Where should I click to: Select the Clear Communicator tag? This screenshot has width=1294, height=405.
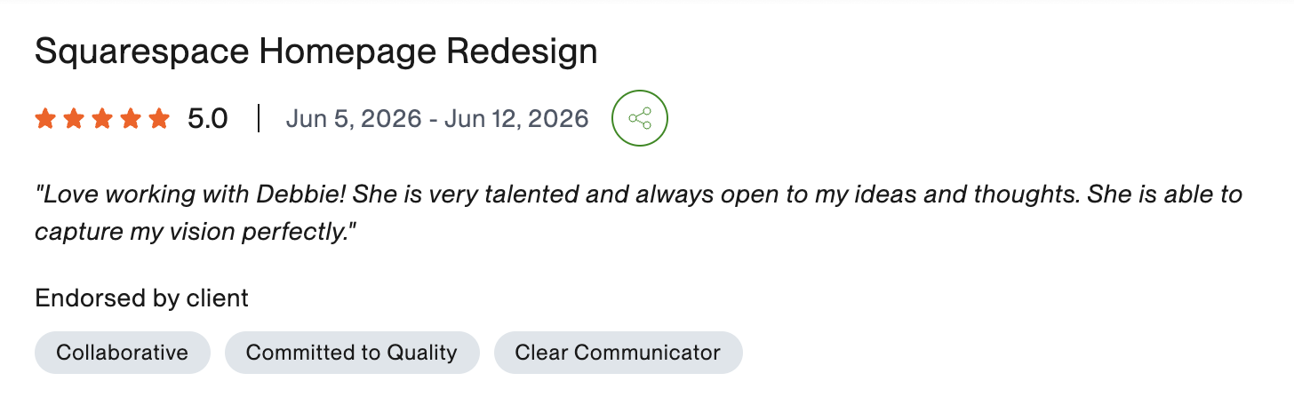618,353
